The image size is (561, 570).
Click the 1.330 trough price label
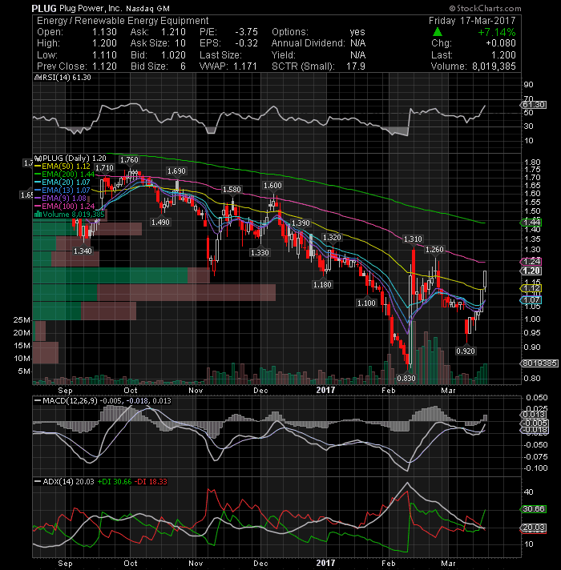coord(260,253)
